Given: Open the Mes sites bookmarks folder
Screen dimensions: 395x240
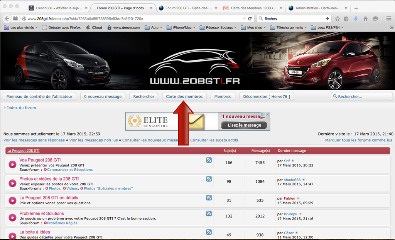Looking at the screenshot, I should tap(253, 27).
